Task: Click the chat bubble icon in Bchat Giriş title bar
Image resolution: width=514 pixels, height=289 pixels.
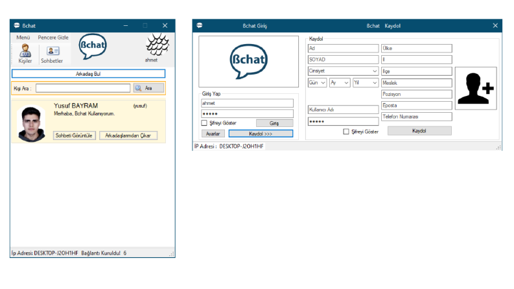Action: point(199,25)
